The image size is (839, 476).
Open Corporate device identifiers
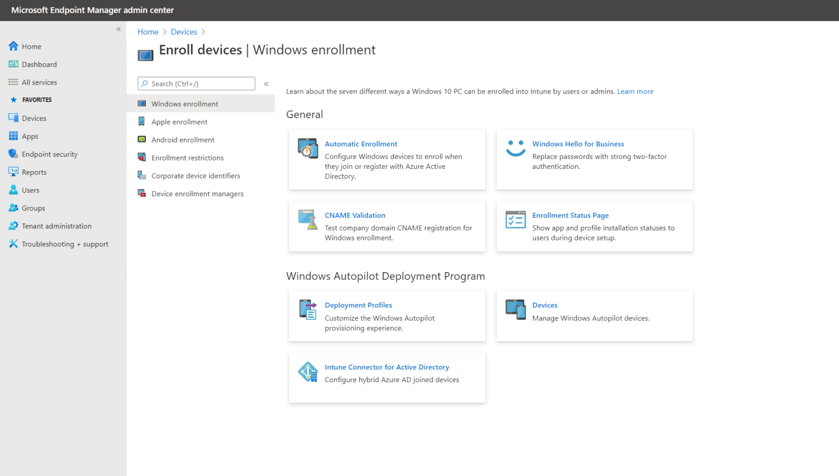pos(196,176)
